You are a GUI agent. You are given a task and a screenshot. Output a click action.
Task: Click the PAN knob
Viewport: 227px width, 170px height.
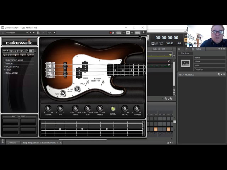coord(60,108)
